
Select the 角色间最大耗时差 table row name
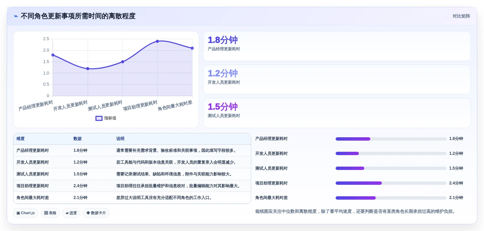pos(33,198)
